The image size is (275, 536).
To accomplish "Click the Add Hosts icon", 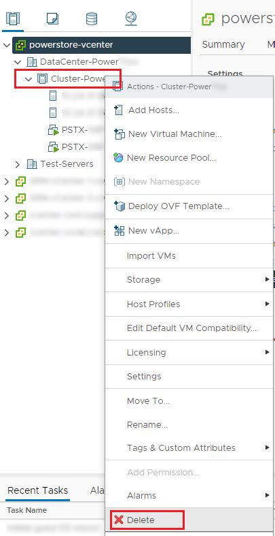I will 118,110.
